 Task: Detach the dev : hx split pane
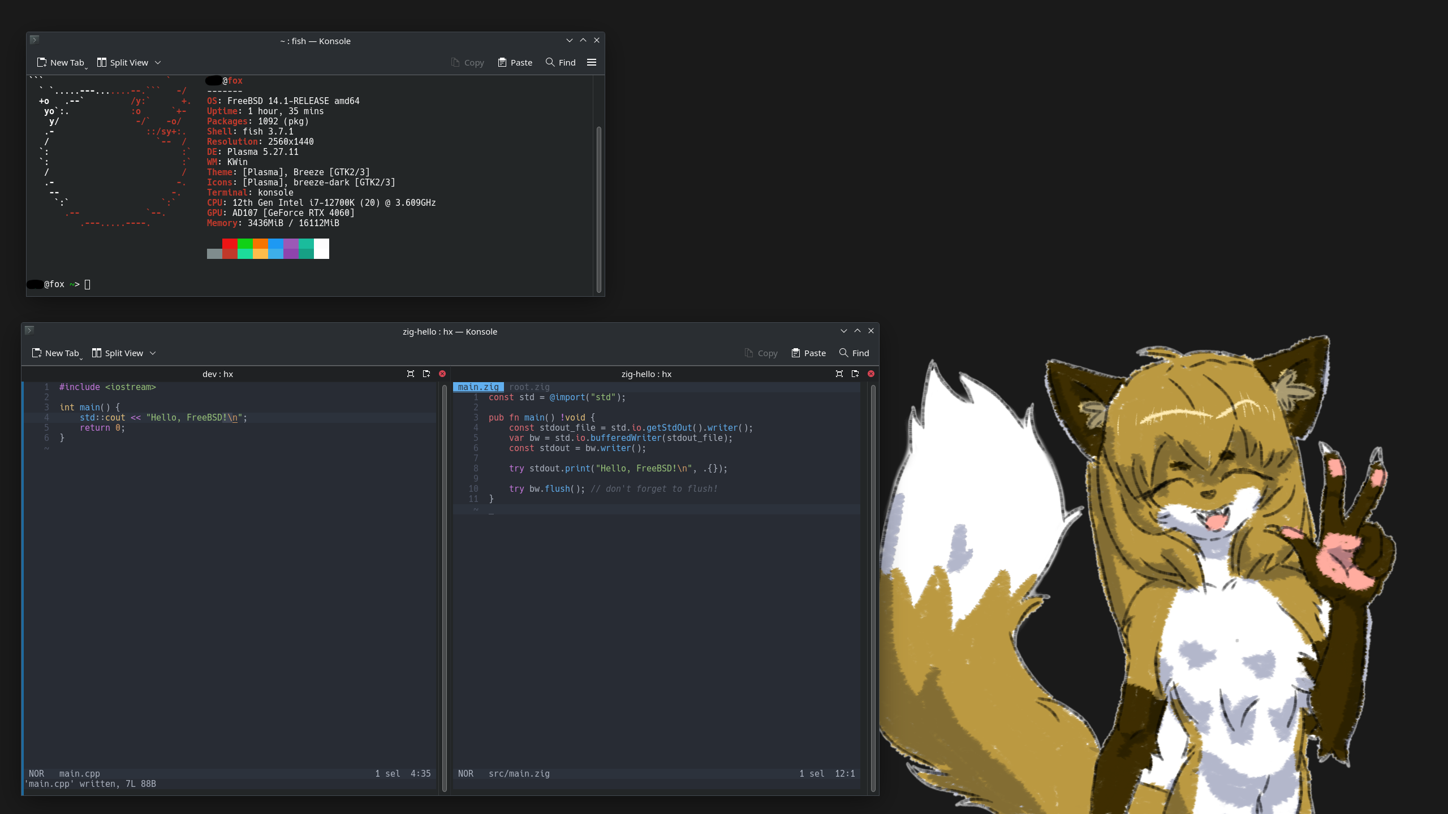426,374
